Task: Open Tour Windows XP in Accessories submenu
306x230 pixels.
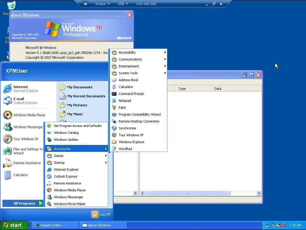Action: [139, 135]
